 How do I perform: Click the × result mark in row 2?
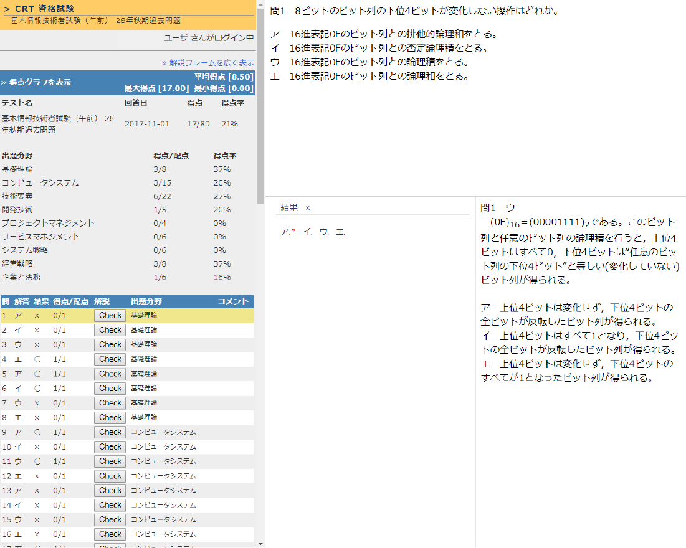pos(37,330)
